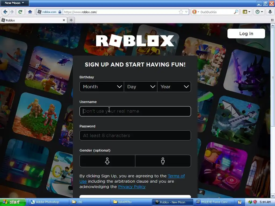This screenshot has width=275, height=206.
Task: Open the birthday Year dropdown
Action: [174, 87]
